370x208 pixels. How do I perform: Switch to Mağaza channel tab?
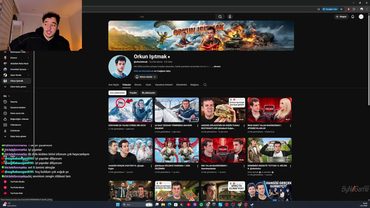(x=195, y=85)
